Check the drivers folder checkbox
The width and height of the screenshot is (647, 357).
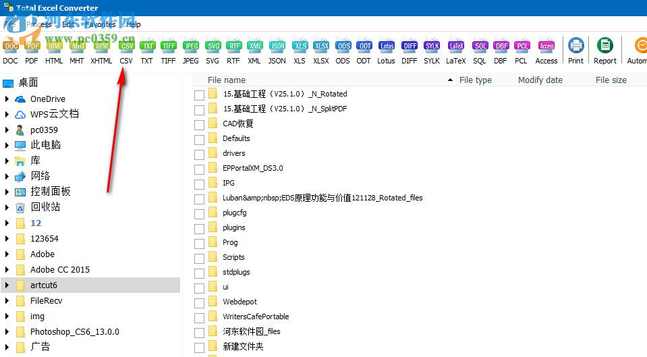click(x=199, y=155)
